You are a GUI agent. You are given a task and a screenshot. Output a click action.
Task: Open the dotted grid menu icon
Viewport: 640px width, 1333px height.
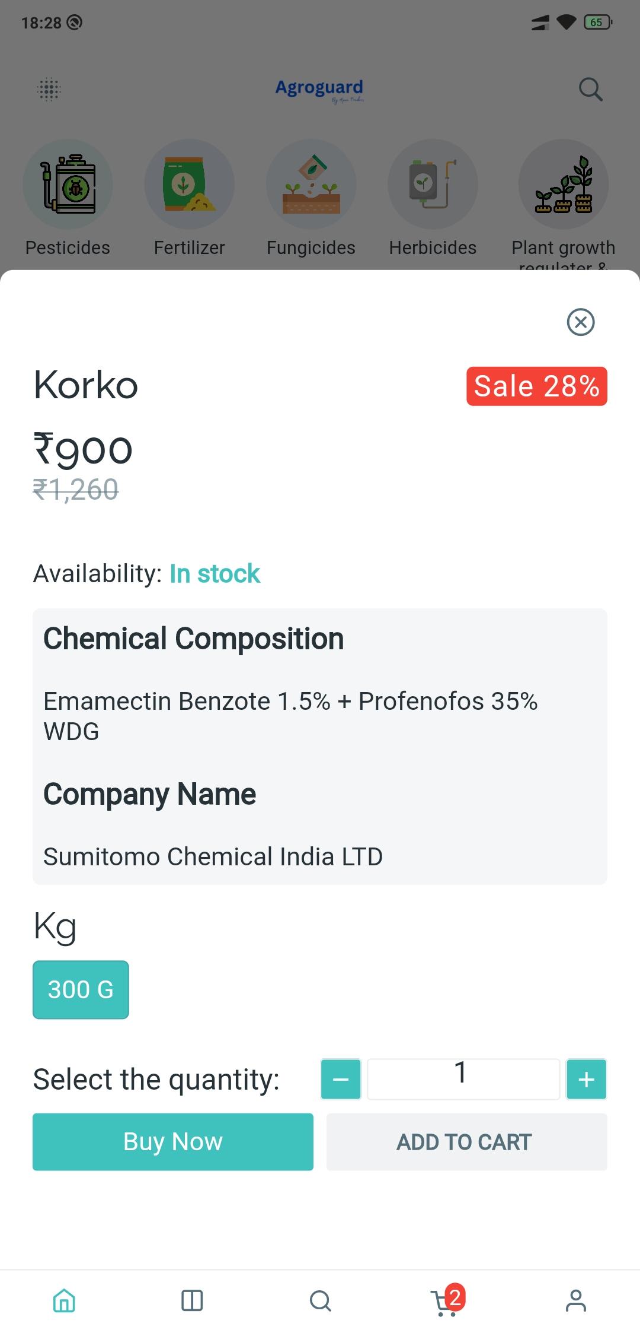coord(49,90)
